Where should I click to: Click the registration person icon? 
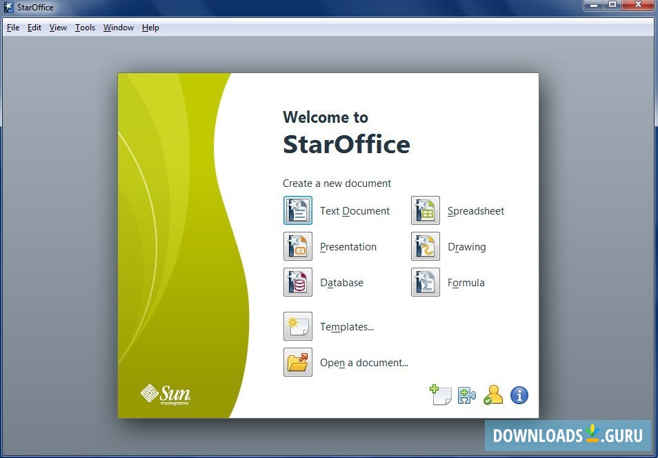493,395
